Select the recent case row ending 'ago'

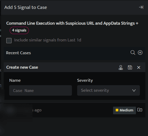tap(75, 110)
